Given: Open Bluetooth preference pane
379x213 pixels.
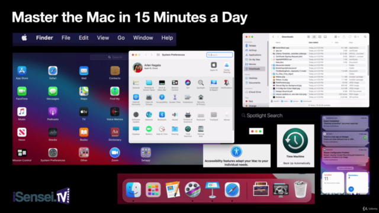Looking at the screenshot, I should tap(162, 114).
